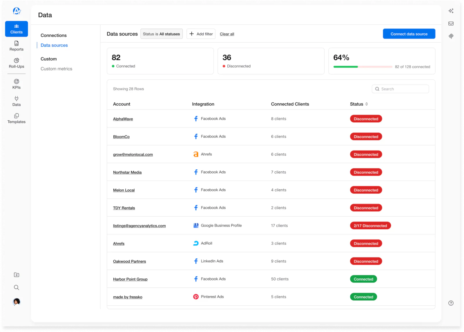The height and width of the screenshot is (332, 464).
Task: Open BloomCo account link
Action: [x=121, y=137]
